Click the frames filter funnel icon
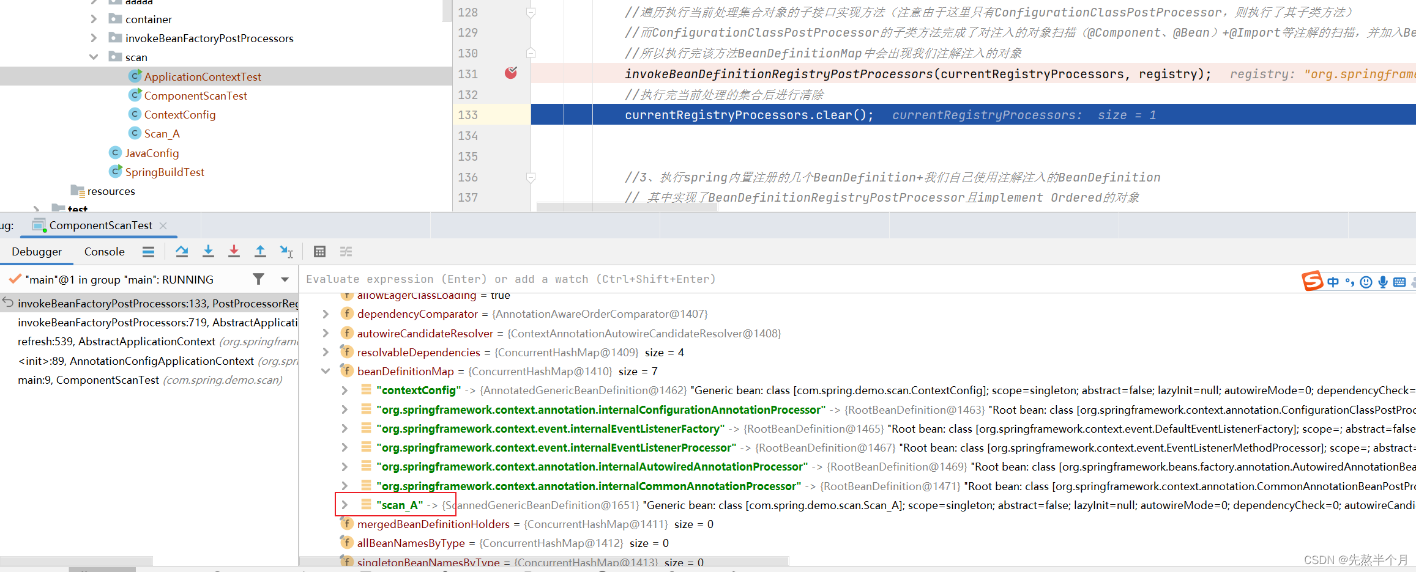 259,279
